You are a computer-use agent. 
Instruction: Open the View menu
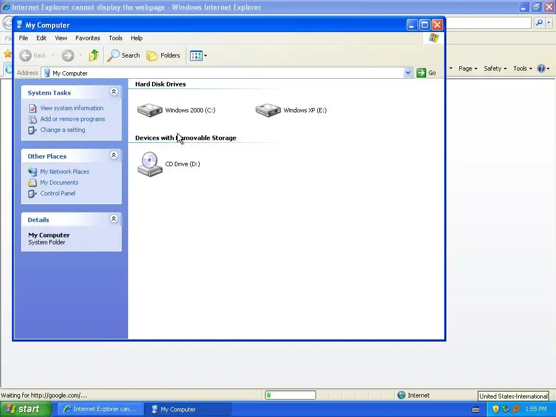(x=61, y=38)
